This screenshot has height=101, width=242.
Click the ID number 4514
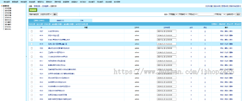pyautogui.click(x=41, y=74)
